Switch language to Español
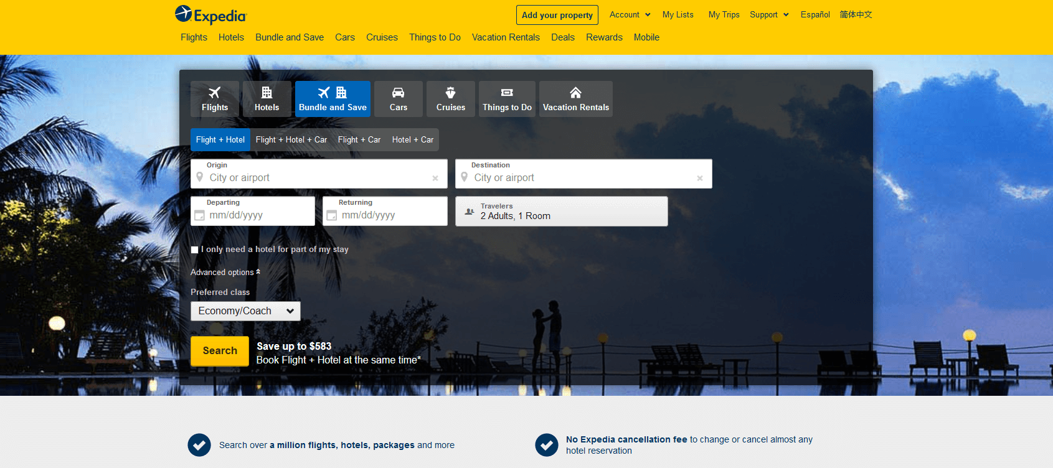The height and width of the screenshot is (468, 1053). (x=815, y=14)
